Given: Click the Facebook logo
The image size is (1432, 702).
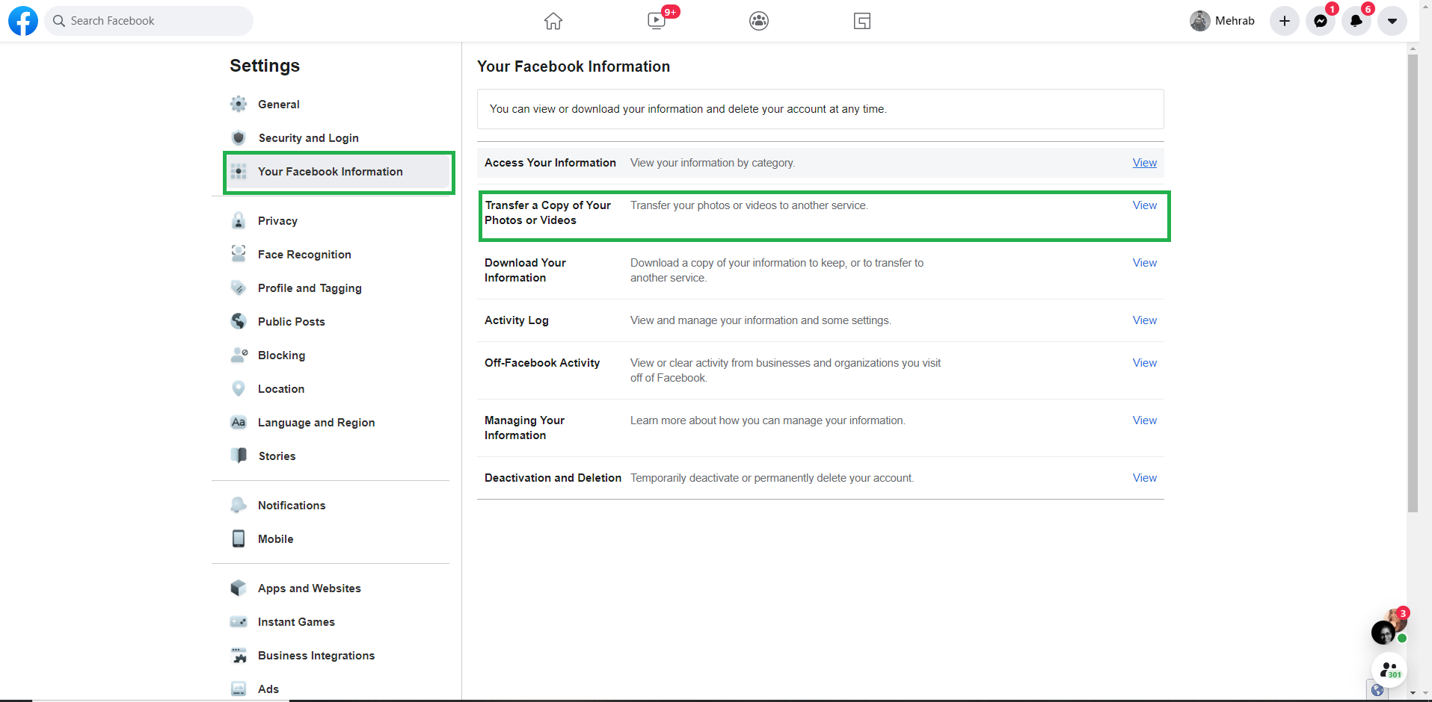Looking at the screenshot, I should point(23,21).
